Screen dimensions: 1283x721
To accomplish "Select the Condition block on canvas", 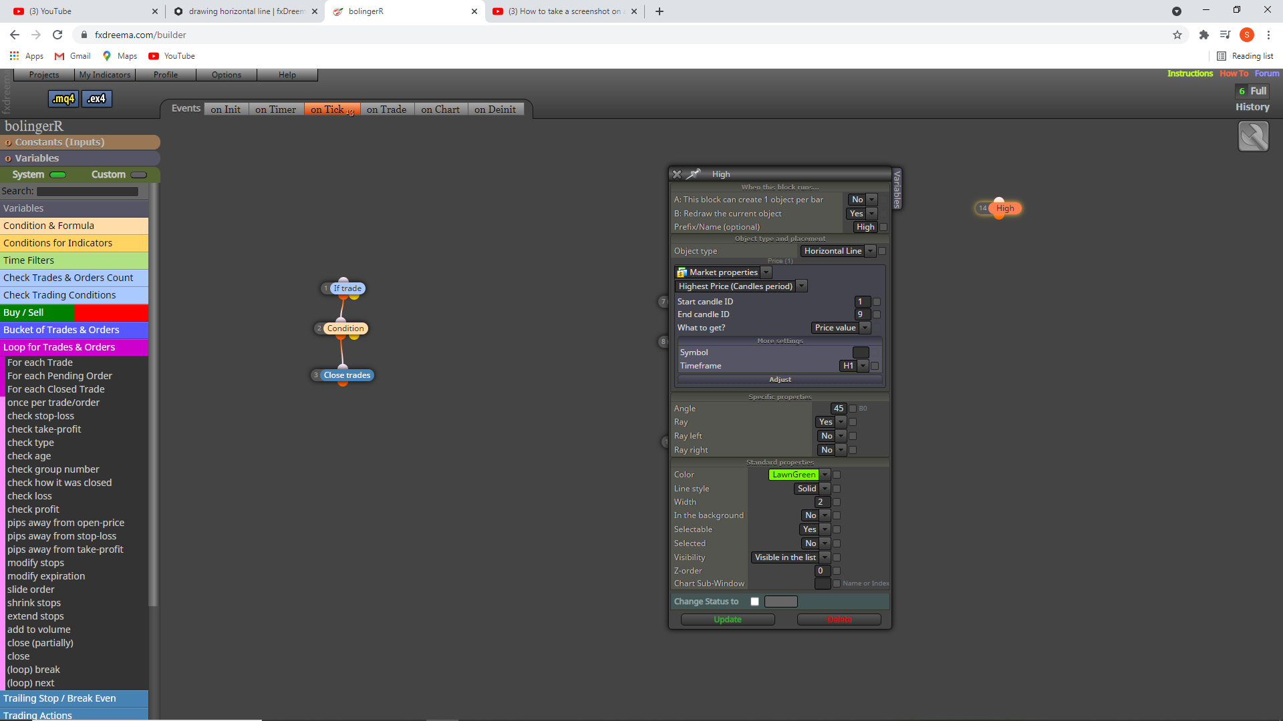I will point(345,328).
